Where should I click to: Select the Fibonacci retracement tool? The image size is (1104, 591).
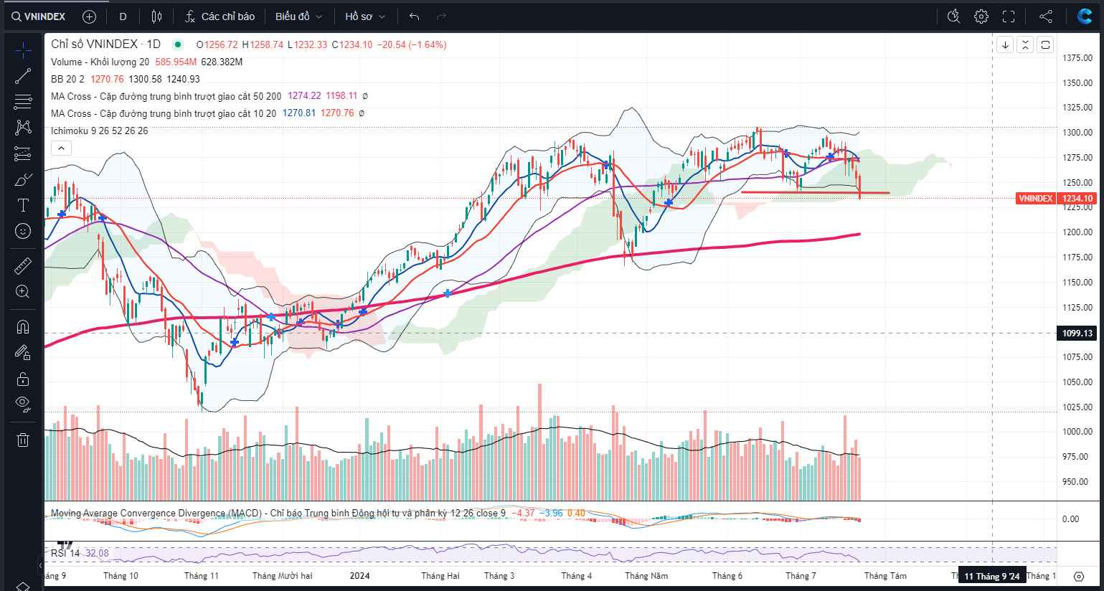click(x=23, y=102)
